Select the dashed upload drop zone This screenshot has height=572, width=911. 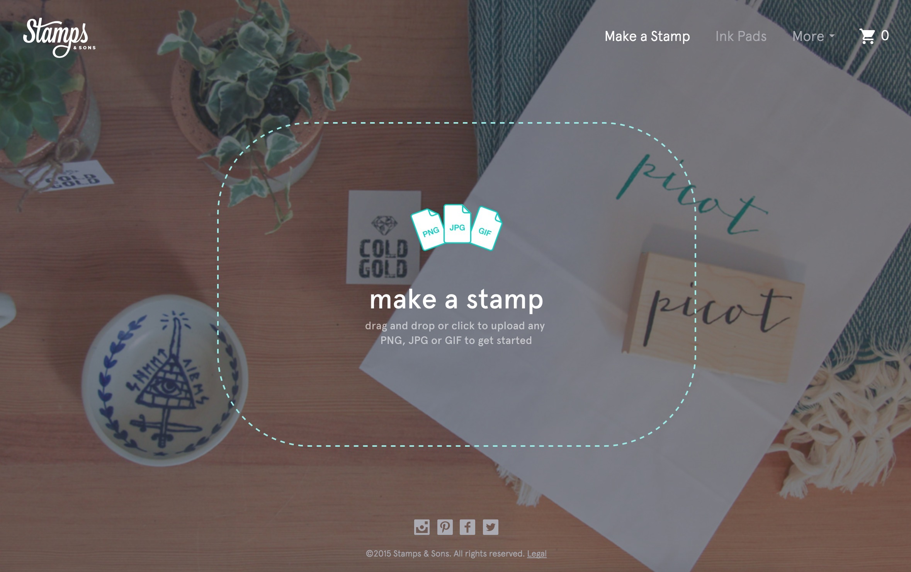pyautogui.click(x=455, y=283)
